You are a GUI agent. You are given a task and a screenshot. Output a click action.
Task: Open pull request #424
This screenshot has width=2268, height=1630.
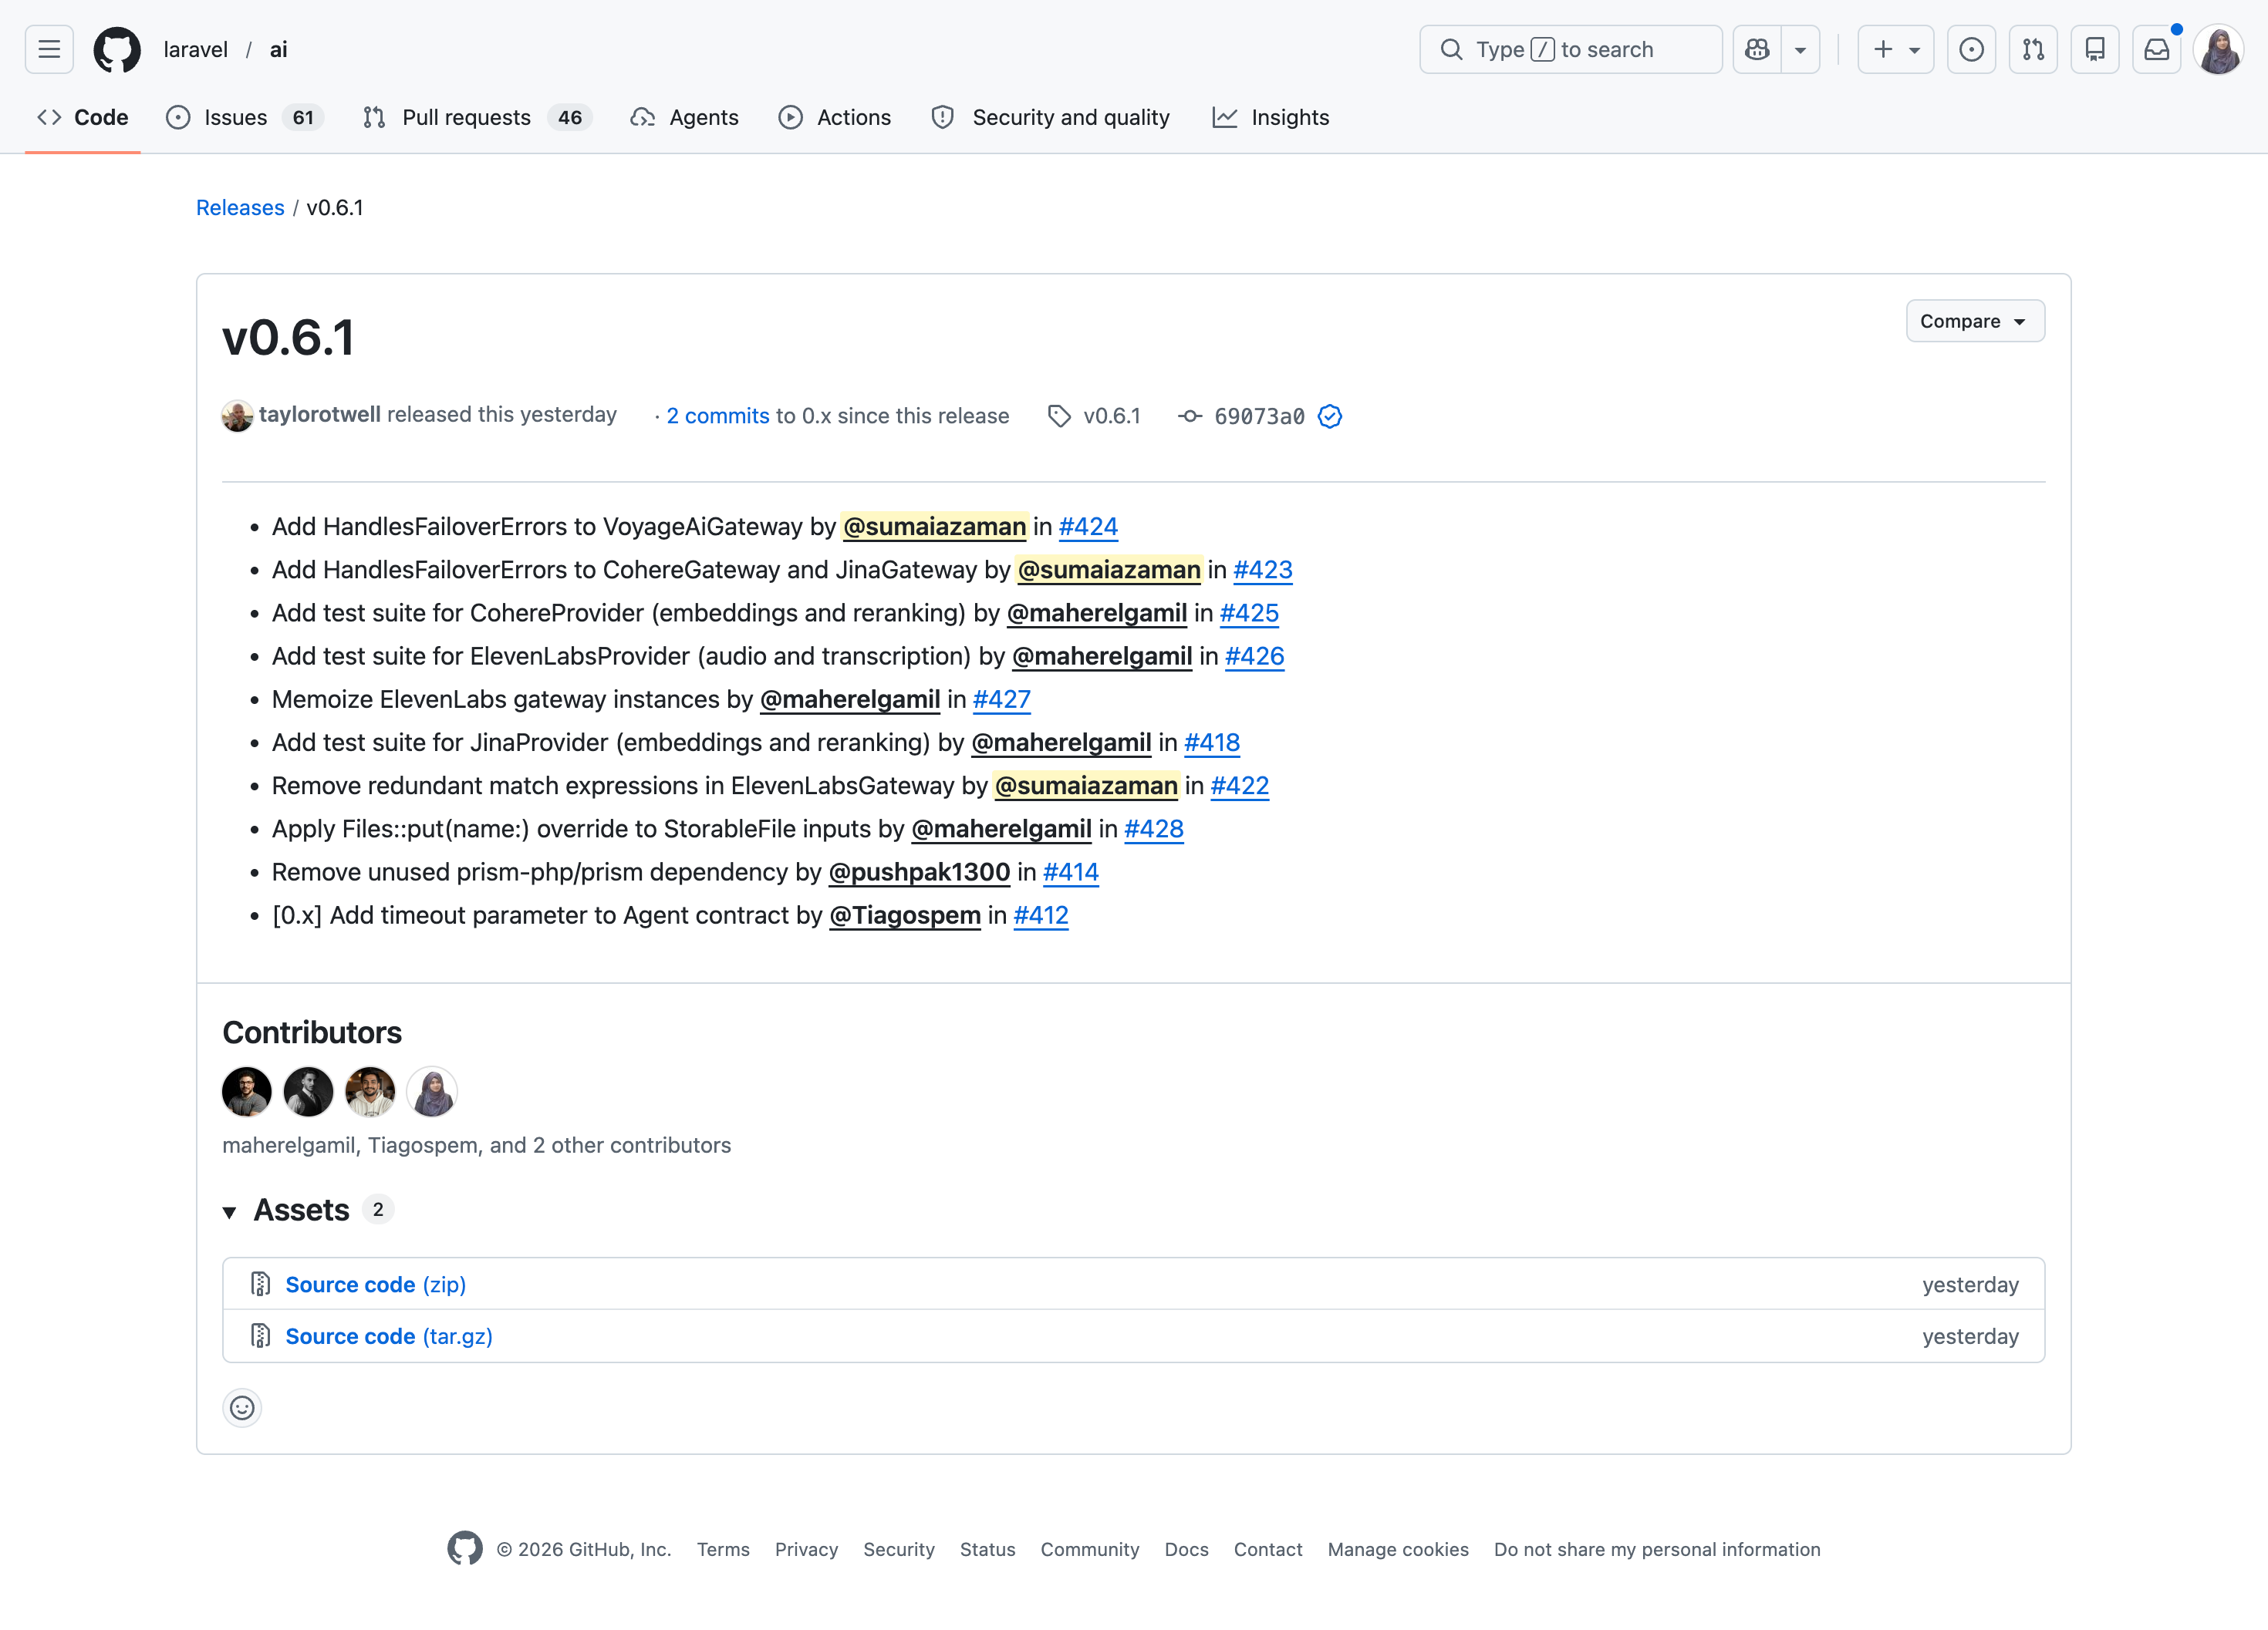coord(1088,527)
